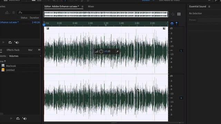This screenshot has height=124, width=221.
Task: Click the No Selection text in Essential Sound
Action: 195,13
